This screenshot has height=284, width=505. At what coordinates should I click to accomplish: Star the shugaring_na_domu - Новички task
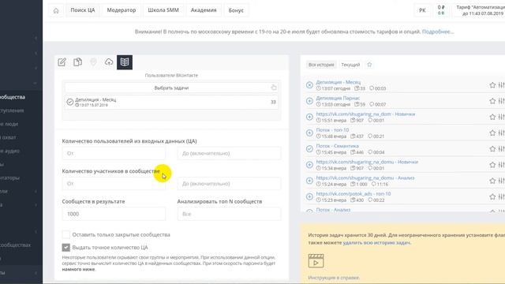pos(492,165)
